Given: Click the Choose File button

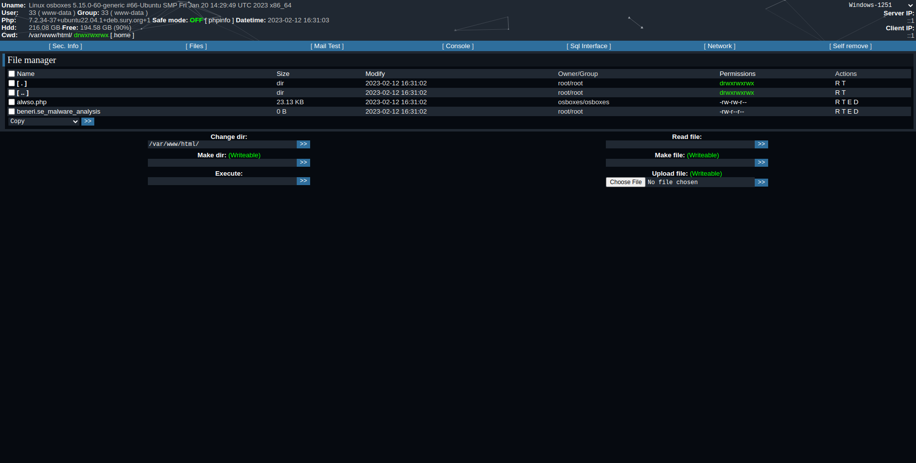Looking at the screenshot, I should 626,182.
